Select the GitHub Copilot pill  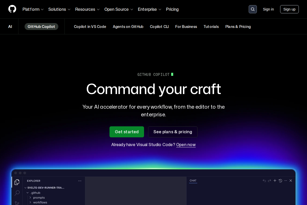(x=41, y=27)
